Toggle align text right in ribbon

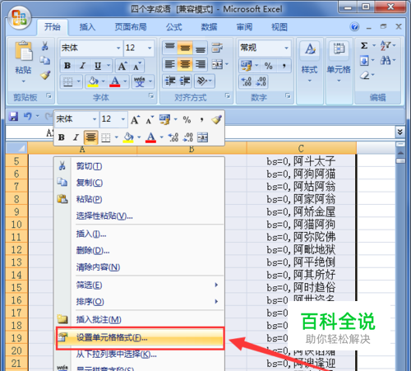(201, 65)
